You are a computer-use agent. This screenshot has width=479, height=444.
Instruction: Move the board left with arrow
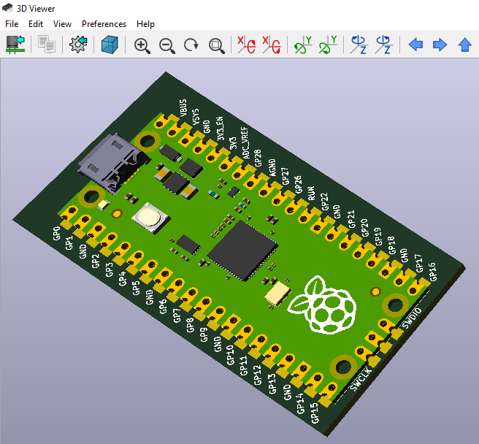pyautogui.click(x=415, y=45)
